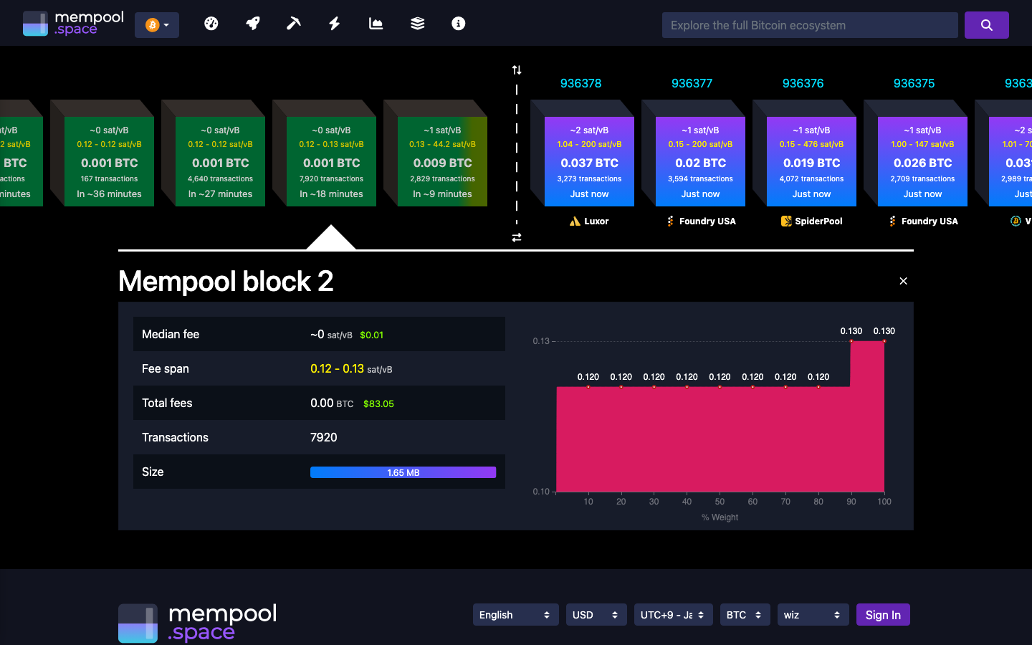Click the Explore Bitcoin ecosystem search field

[x=810, y=24]
